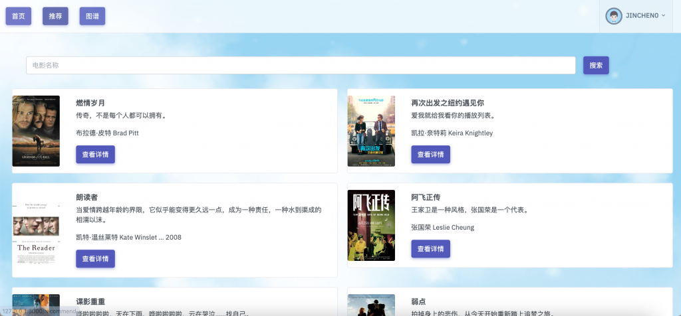Open the 图谱 graph page

point(92,16)
